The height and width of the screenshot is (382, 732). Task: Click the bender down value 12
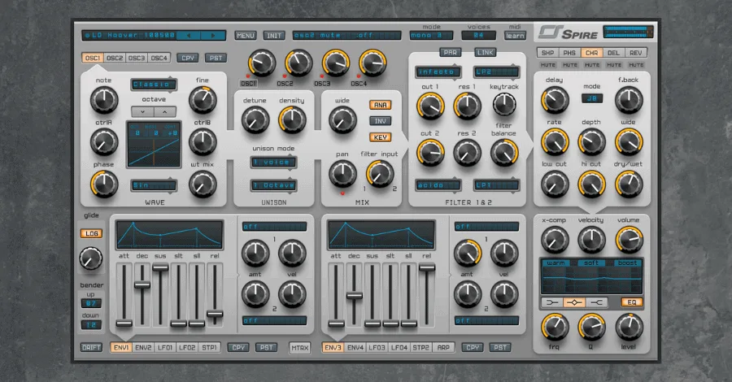point(91,324)
